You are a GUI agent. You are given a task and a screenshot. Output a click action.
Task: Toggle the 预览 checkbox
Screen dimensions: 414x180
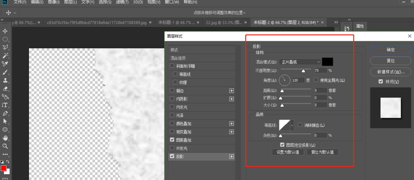coord(381,82)
